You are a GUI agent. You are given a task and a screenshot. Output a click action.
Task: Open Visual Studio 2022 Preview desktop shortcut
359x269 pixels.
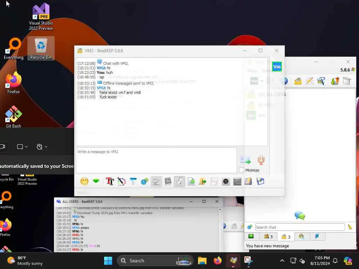click(41, 17)
